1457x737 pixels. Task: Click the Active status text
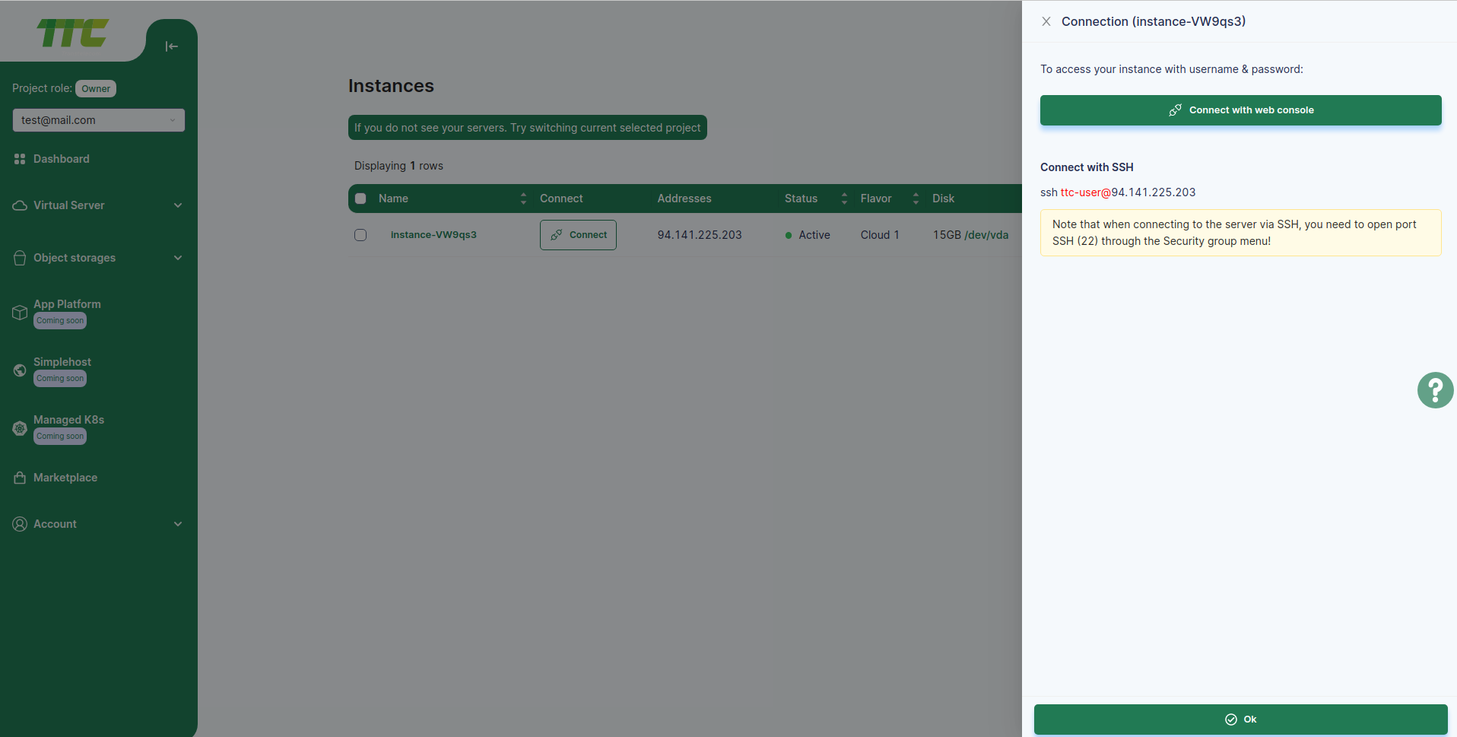[814, 235]
